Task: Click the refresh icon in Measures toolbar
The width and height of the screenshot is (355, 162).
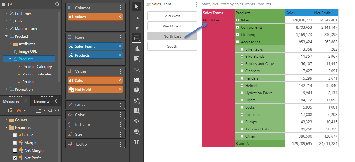Action: pyautogui.click(x=57, y=111)
